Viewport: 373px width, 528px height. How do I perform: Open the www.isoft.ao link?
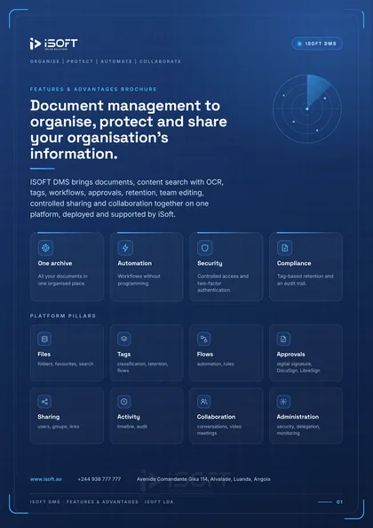46,479
